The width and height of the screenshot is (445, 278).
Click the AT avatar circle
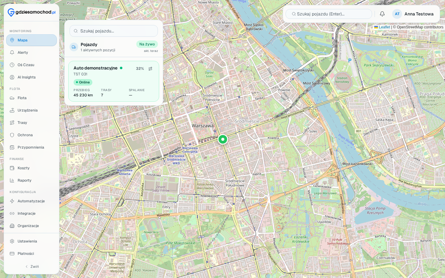click(397, 14)
